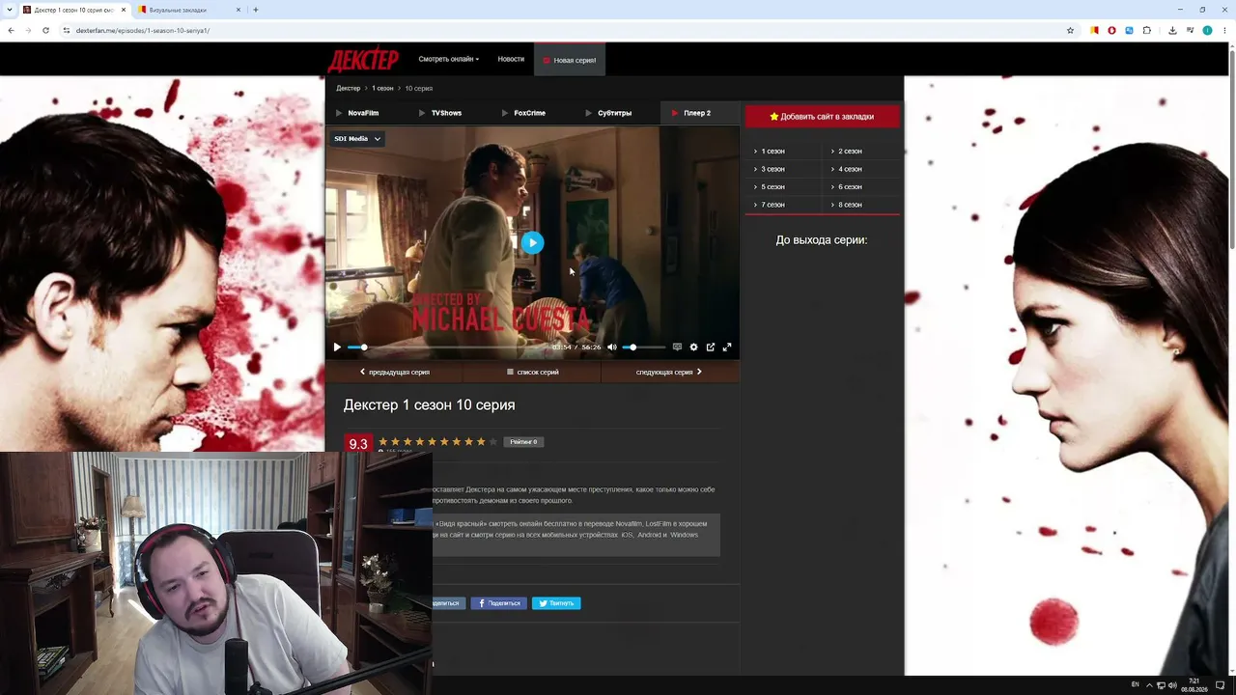Open the media control icon in the toolbar

tap(1190, 30)
